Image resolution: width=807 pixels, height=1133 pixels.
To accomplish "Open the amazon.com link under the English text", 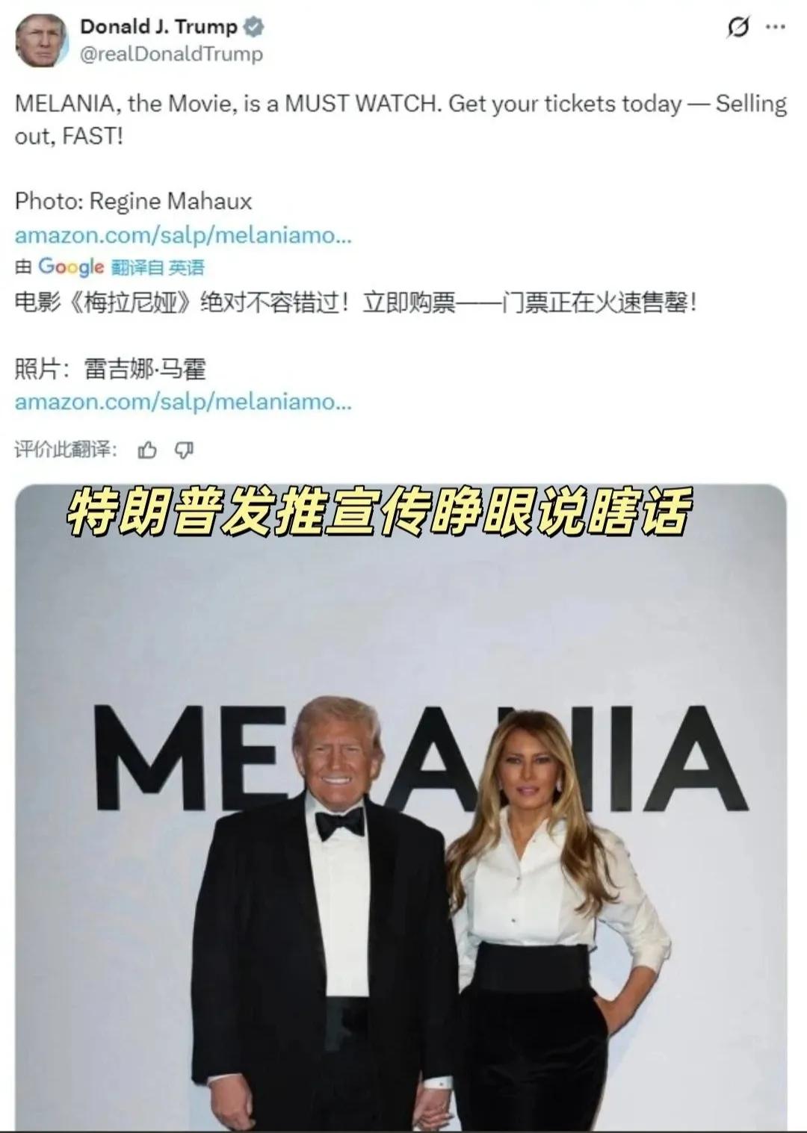I will [x=183, y=235].
